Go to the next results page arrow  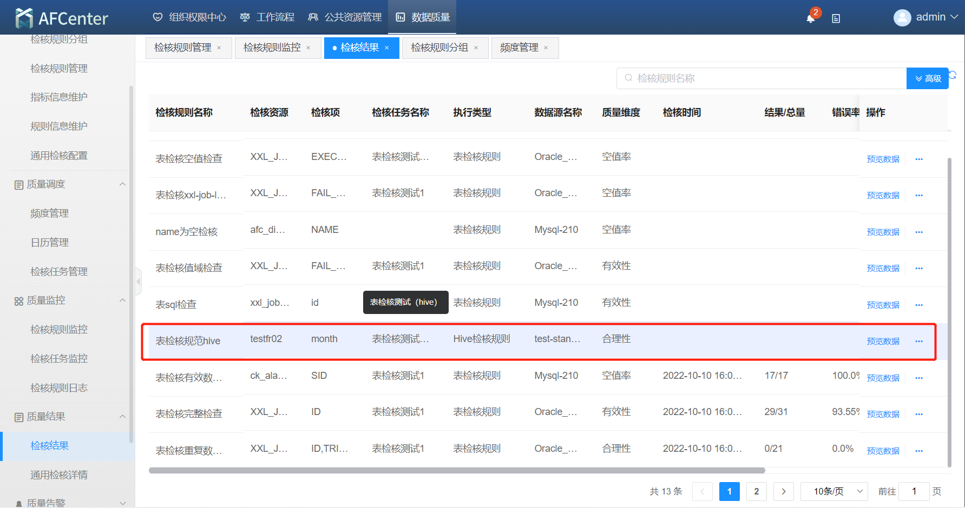tap(783, 491)
